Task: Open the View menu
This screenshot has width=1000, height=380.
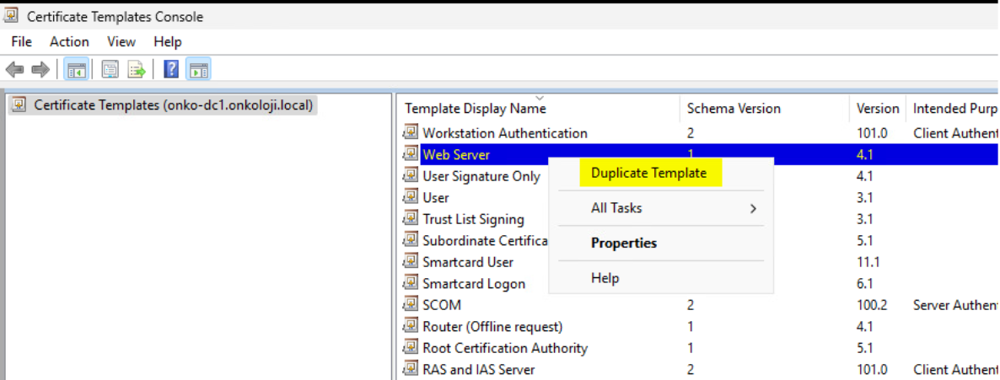Action: click(x=121, y=42)
